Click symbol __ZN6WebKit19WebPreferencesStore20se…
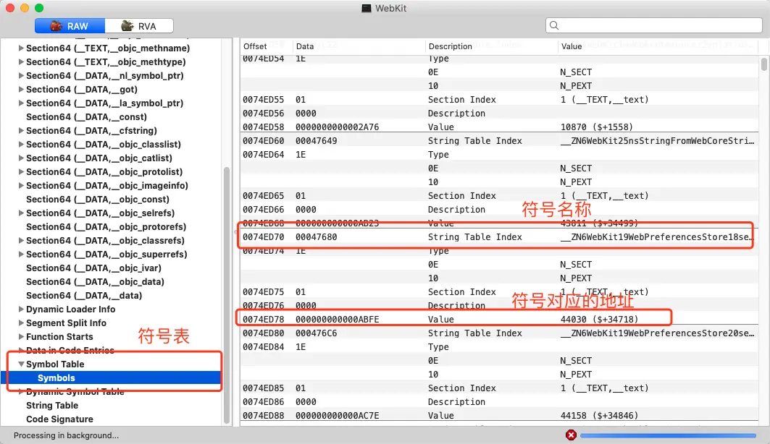 pyautogui.click(x=657, y=333)
